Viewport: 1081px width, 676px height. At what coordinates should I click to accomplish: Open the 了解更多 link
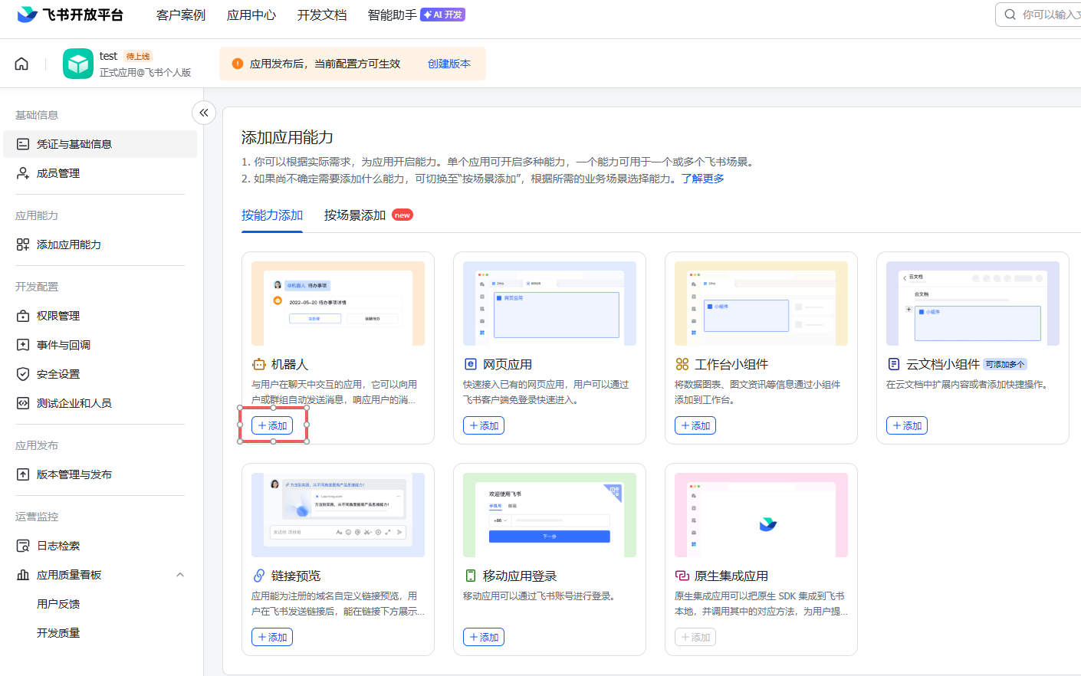[x=702, y=179]
